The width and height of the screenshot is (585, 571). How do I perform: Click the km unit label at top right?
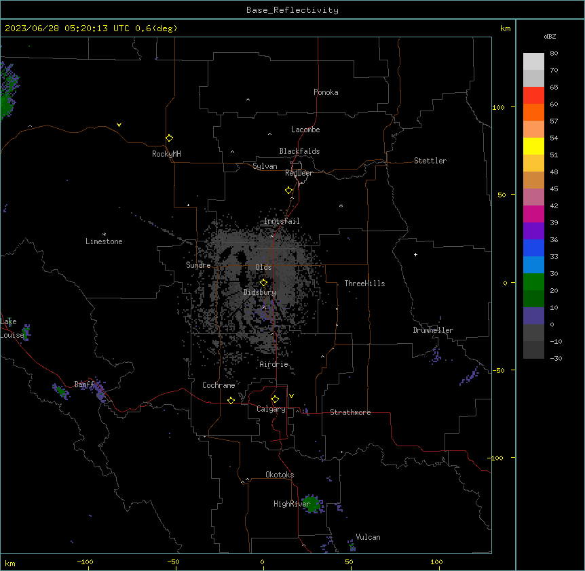click(505, 28)
